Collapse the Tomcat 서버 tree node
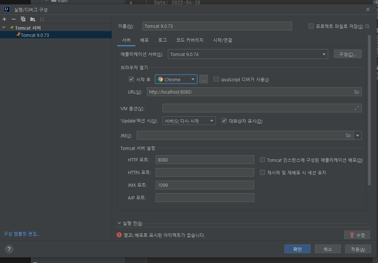Image resolution: width=378 pixels, height=263 pixels. pyautogui.click(x=4, y=27)
